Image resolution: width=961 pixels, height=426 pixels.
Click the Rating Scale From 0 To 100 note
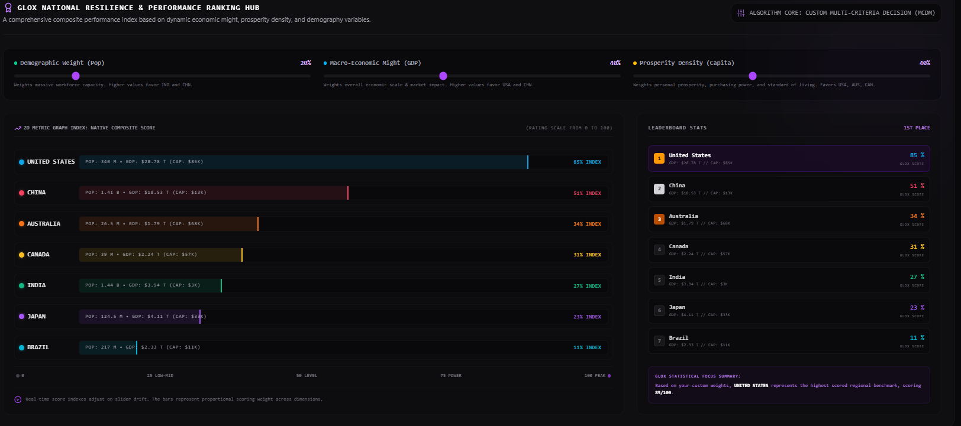569,128
